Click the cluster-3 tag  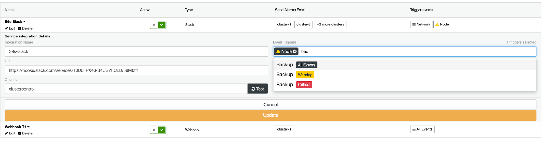(303, 24)
